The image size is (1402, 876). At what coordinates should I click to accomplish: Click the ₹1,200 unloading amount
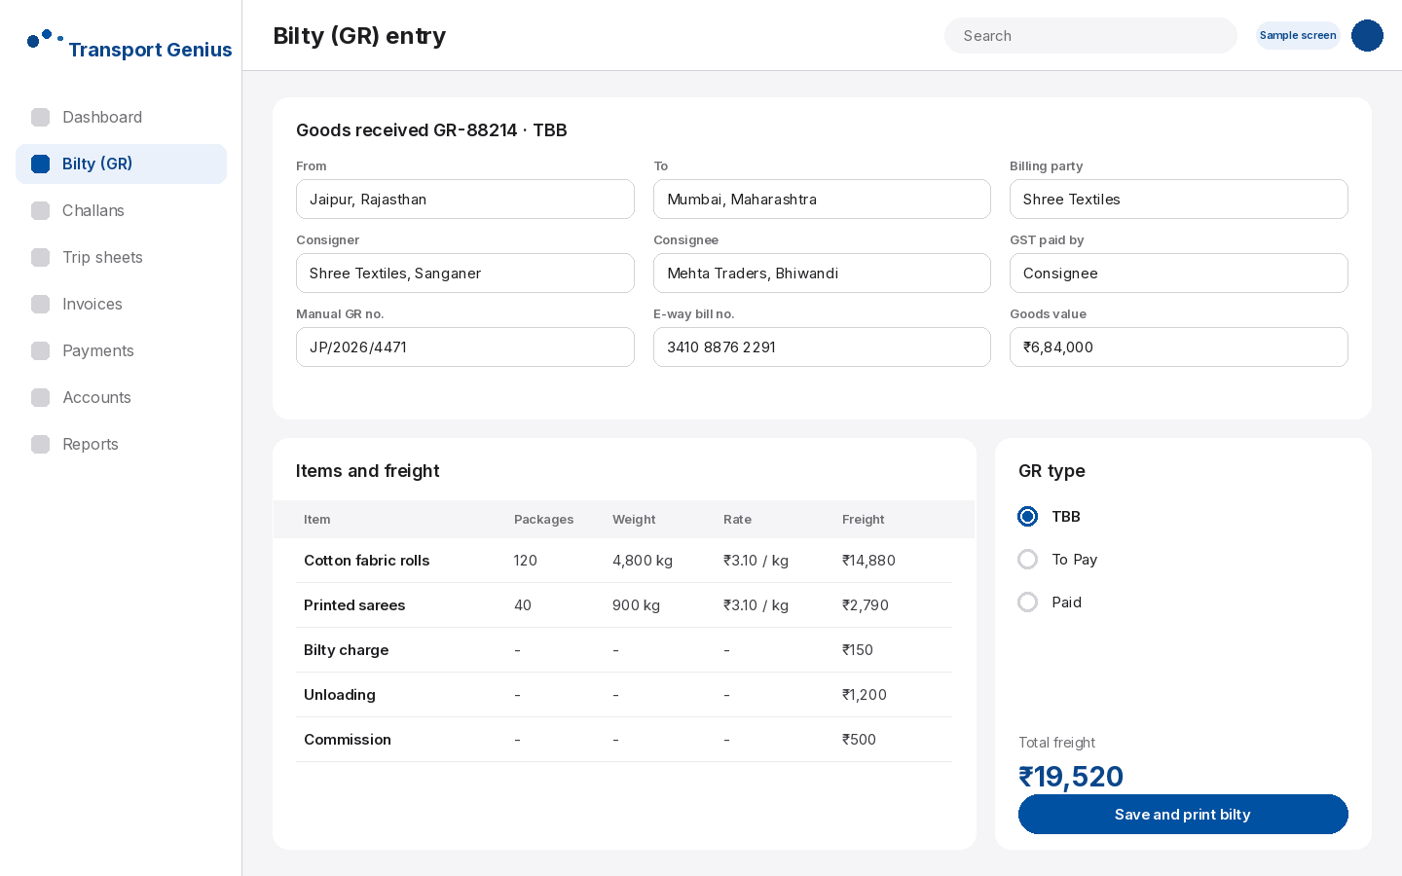click(865, 695)
